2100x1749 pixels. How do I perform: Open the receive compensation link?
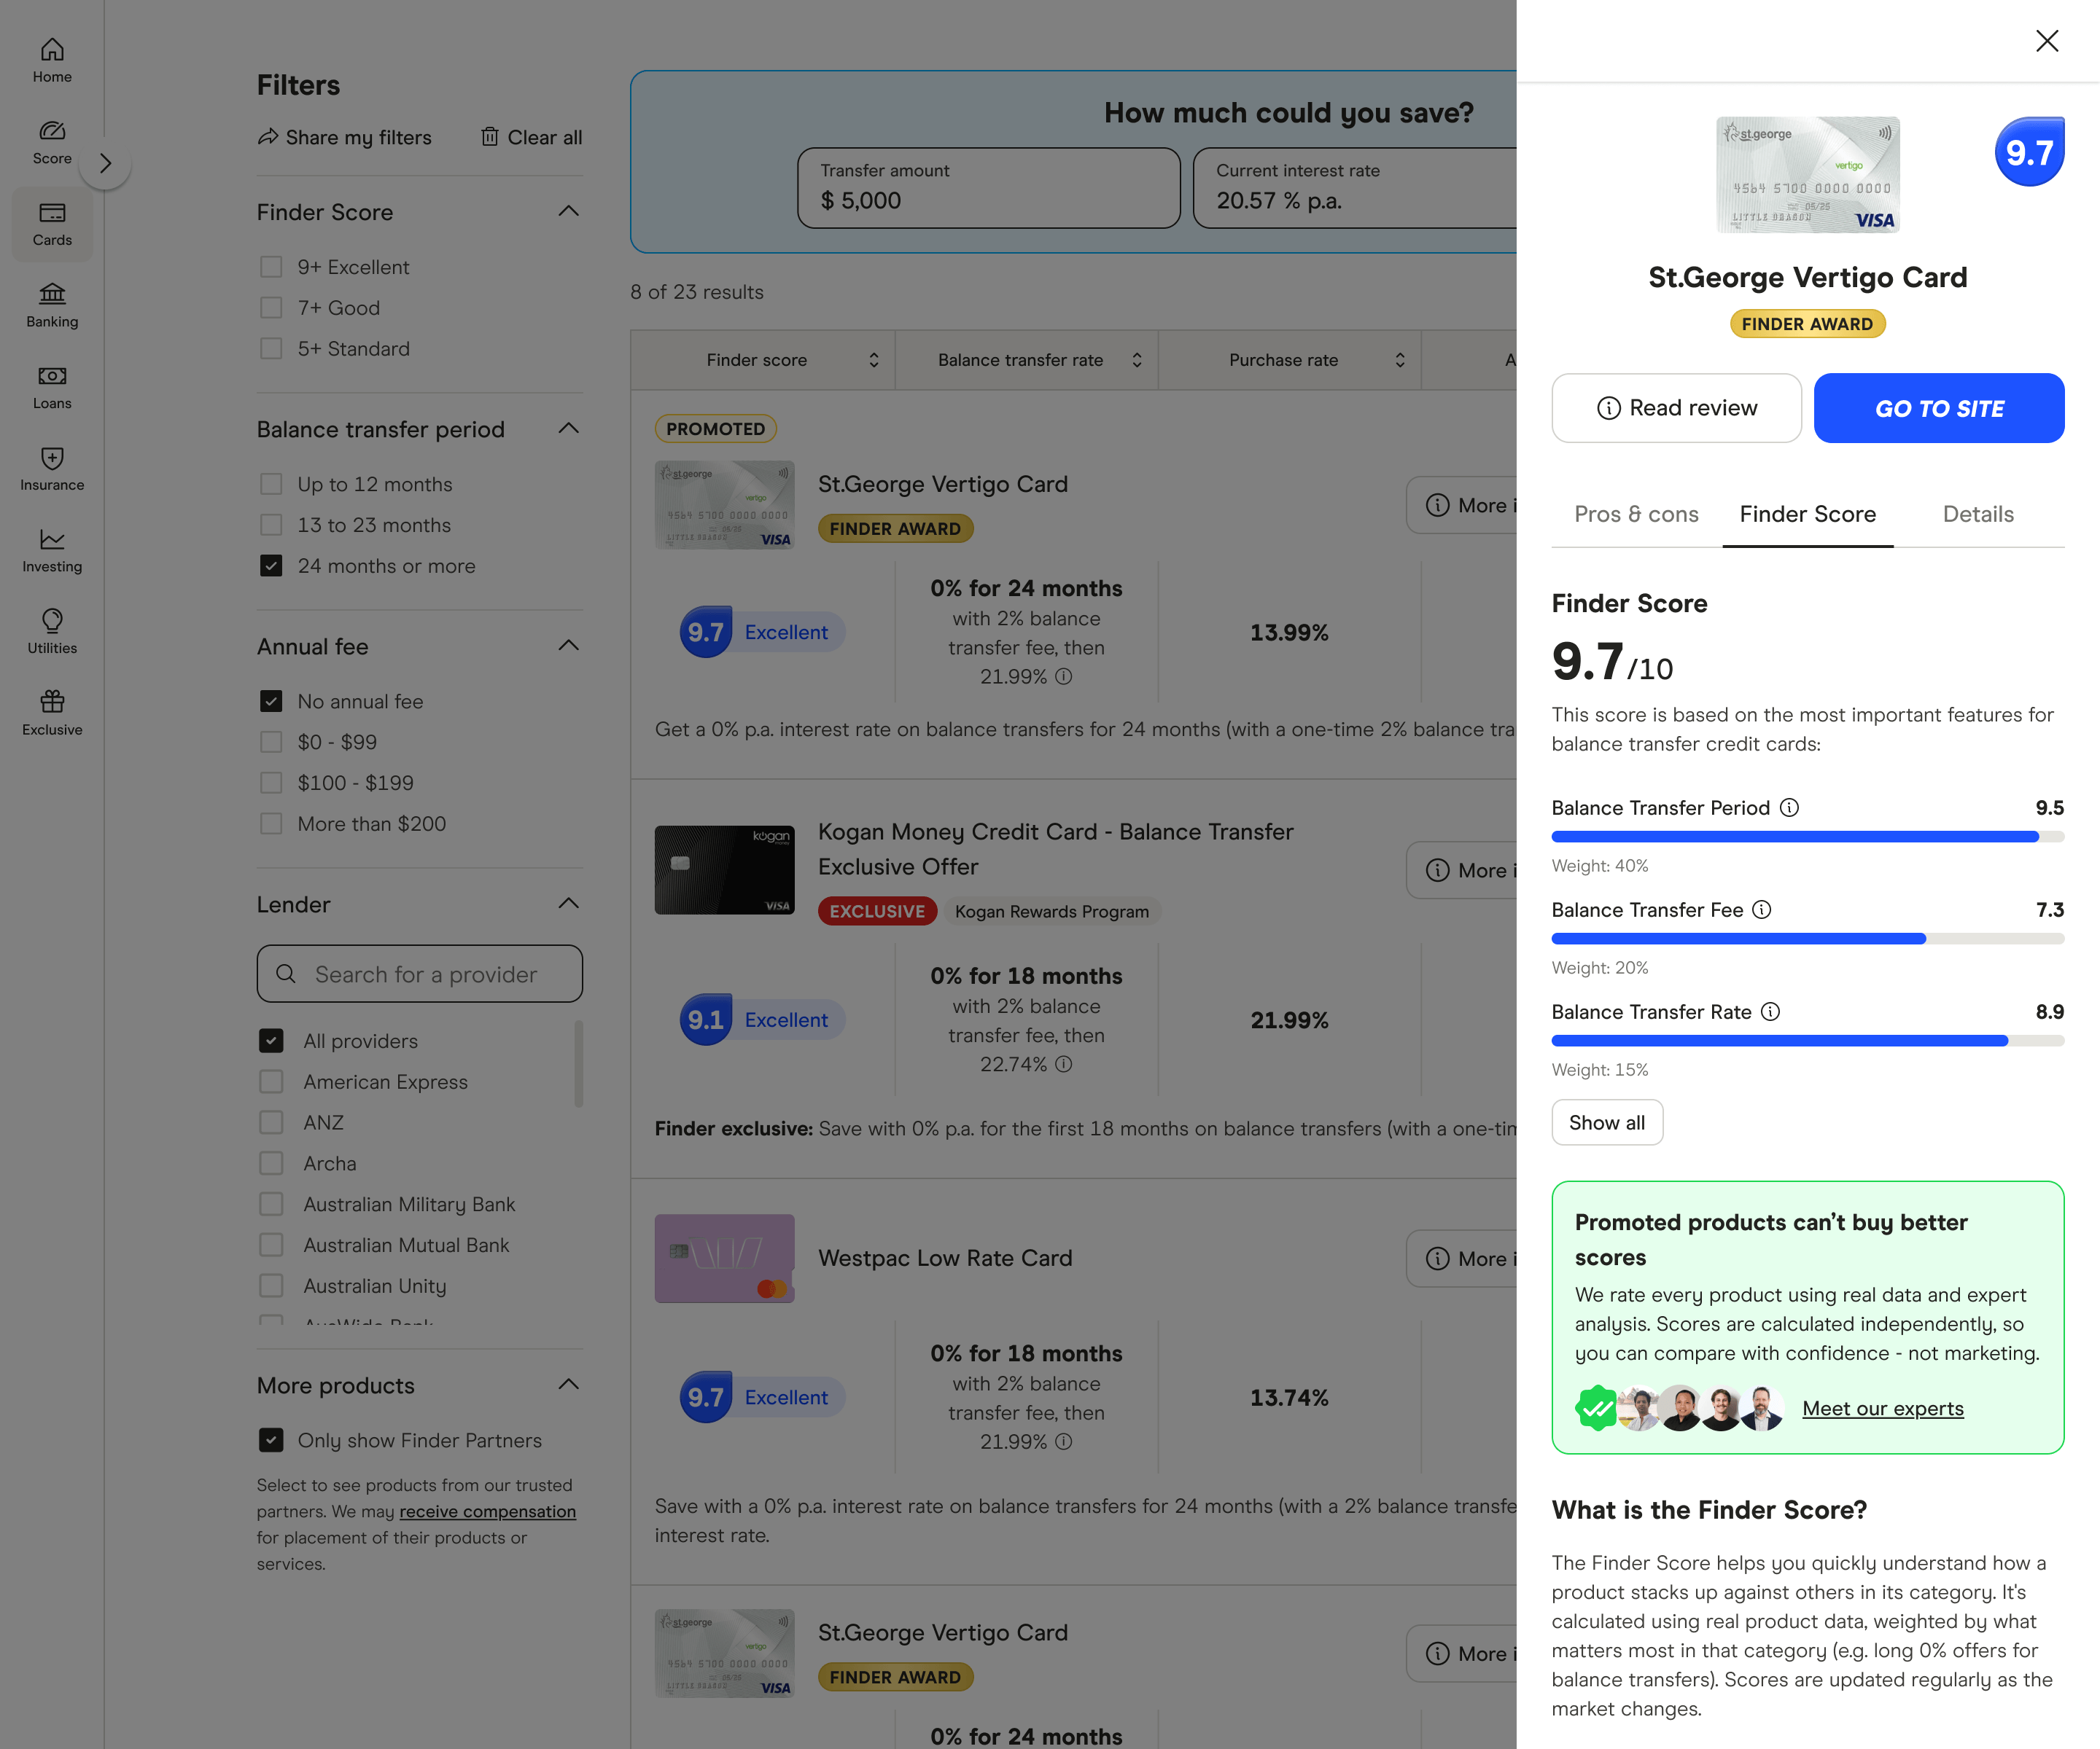488,1511
